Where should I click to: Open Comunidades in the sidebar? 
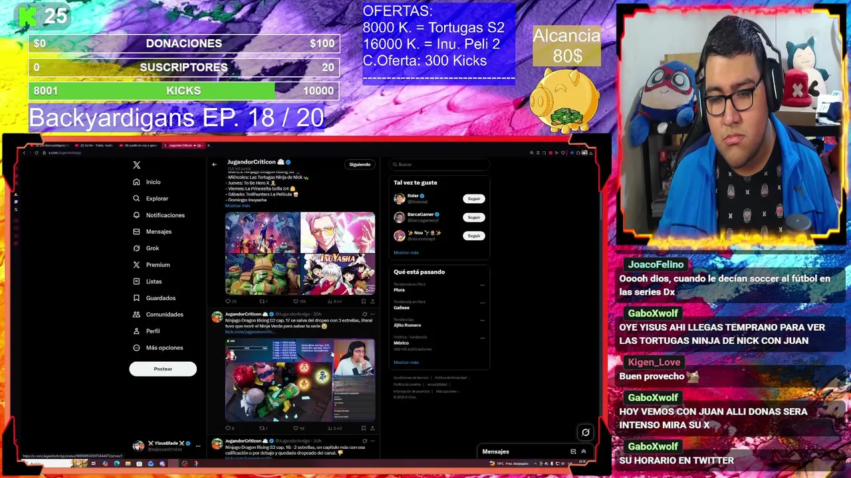tap(158, 315)
